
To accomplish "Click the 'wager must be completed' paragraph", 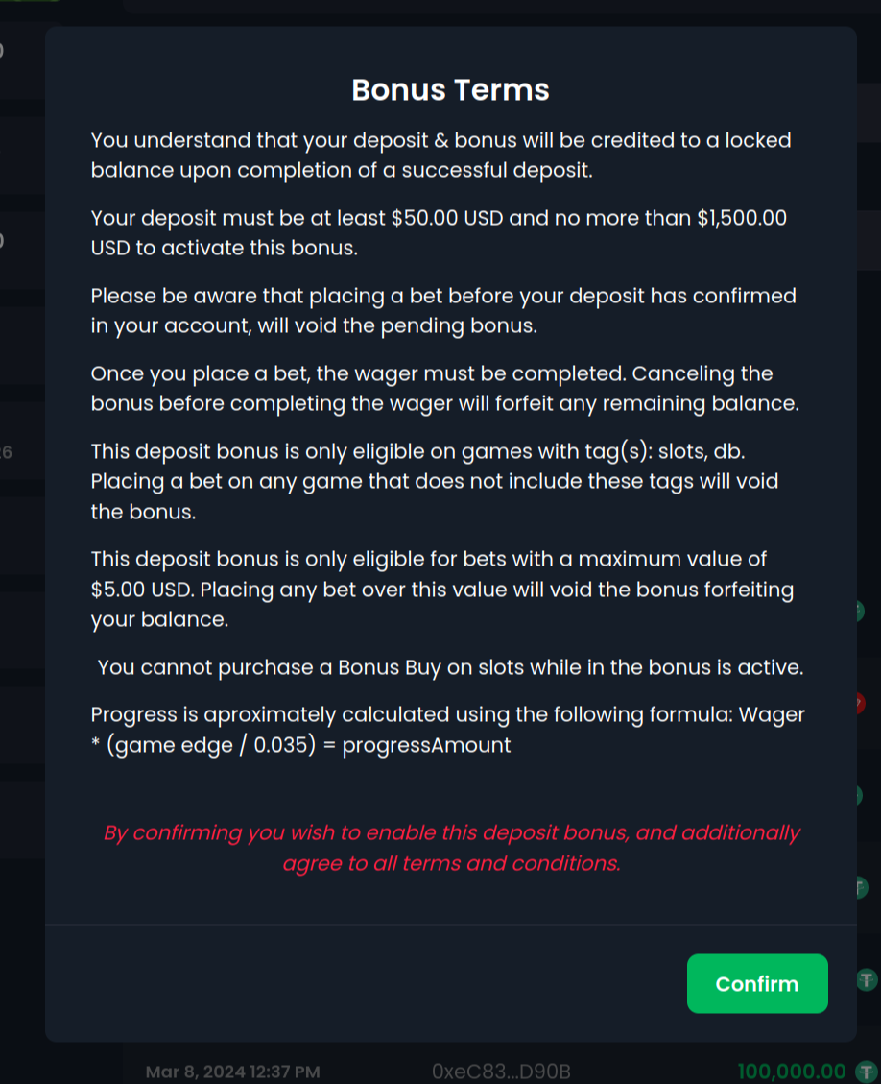I will [x=444, y=388].
